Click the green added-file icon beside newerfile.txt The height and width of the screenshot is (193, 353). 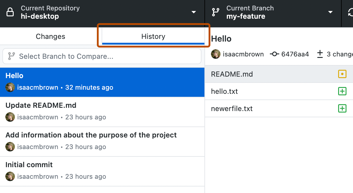click(342, 108)
